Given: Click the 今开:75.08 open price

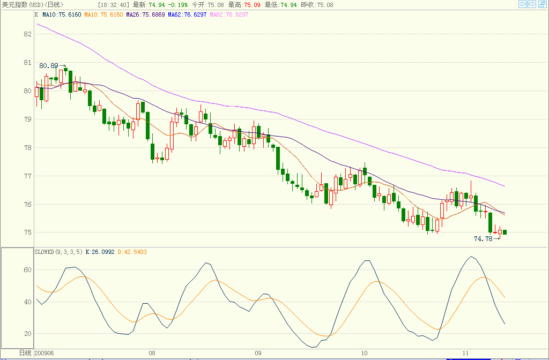Looking at the screenshot, I should click(207, 5).
